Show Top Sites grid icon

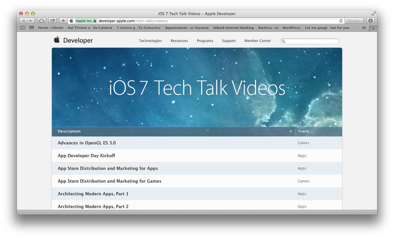tap(32, 28)
